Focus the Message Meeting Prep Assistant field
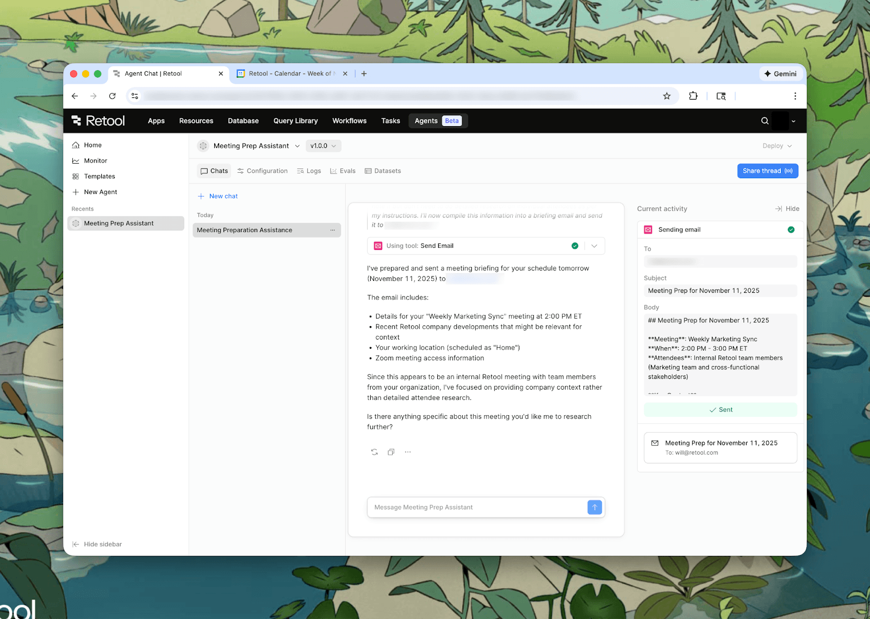This screenshot has width=870, height=619. (476, 507)
